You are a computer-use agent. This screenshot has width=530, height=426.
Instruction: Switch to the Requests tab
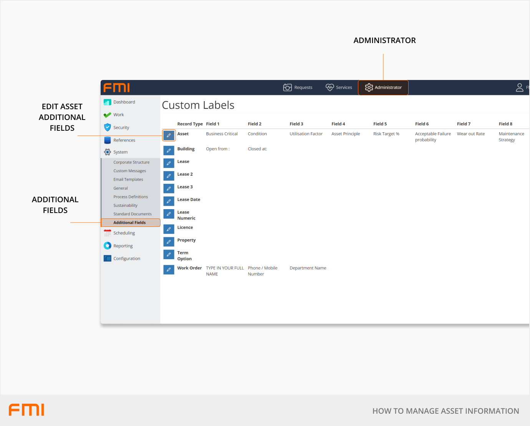click(298, 88)
